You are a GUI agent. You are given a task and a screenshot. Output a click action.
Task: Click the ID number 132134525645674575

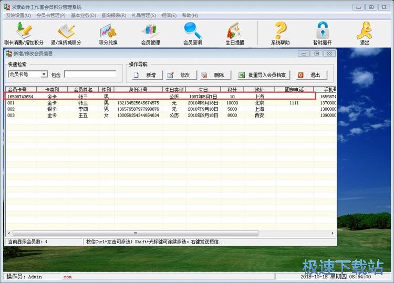tap(138, 103)
